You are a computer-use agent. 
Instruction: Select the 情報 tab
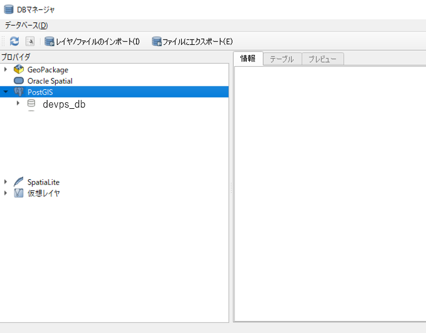[248, 59]
